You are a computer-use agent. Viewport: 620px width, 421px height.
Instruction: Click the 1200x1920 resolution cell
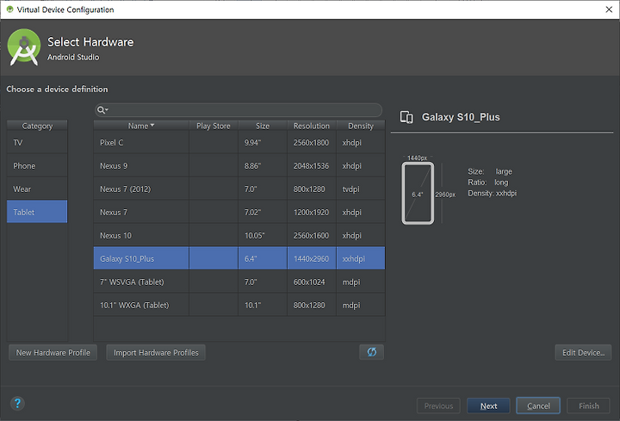(x=312, y=213)
